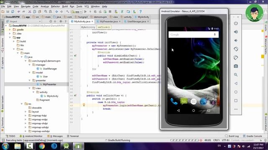Close the MyActivity.java tab
Image resolution: width=268 pixels, height=150 pixels.
coord(92,21)
